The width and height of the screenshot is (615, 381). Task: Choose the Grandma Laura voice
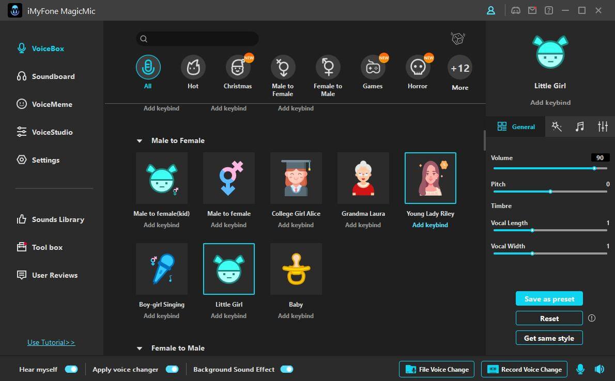(363, 178)
